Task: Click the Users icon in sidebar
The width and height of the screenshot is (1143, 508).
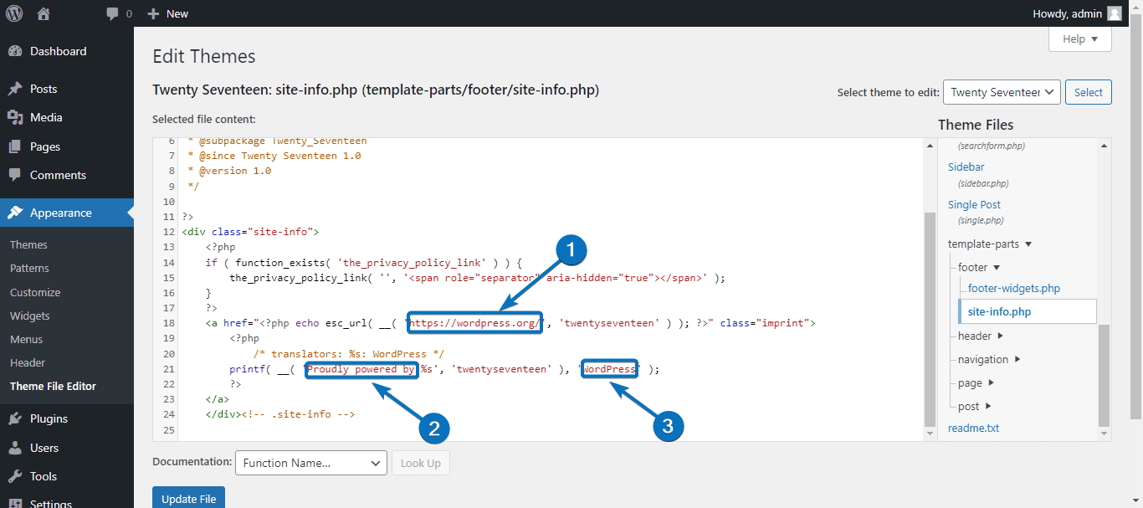Action: (x=15, y=448)
